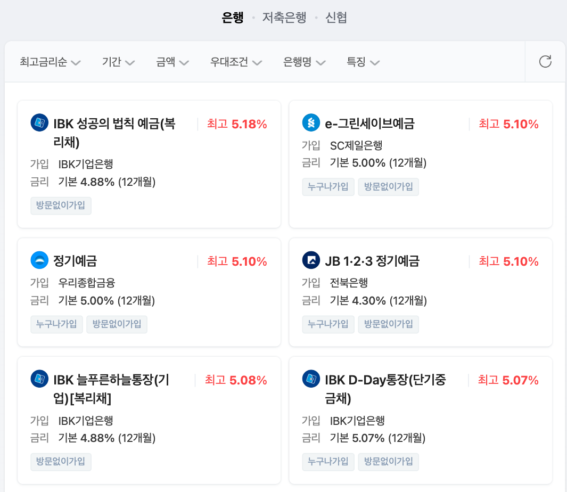Click the JB 전북은행 logo icon

pos(311,261)
